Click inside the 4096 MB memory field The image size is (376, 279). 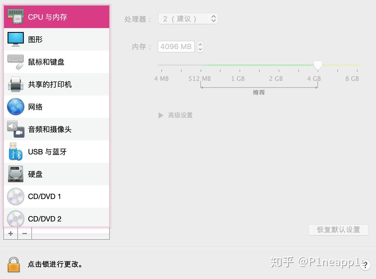(176, 47)
